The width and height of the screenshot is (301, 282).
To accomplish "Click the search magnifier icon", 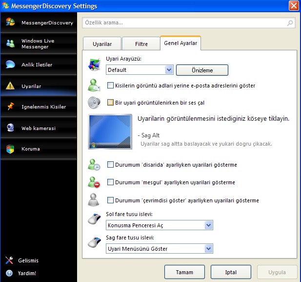I will click(290, 23).
